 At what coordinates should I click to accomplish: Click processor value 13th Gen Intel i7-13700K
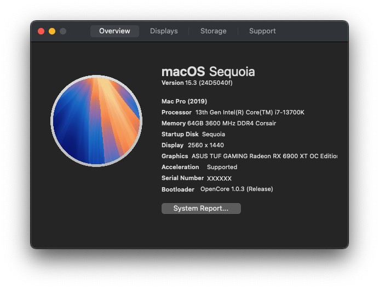point(250,112)
